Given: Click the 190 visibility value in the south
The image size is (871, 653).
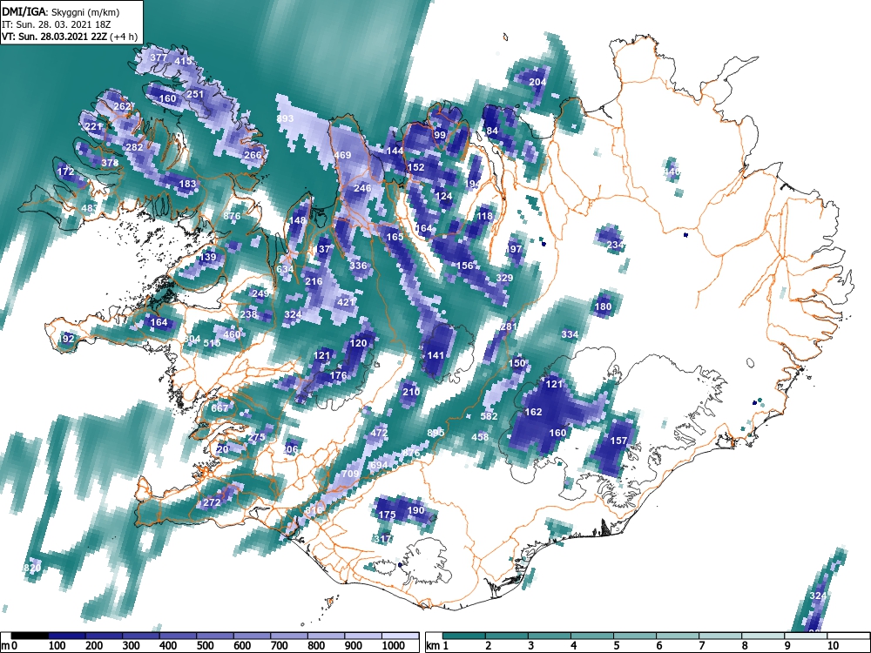Looking at the screenshot, I should [x=415, y=510].
